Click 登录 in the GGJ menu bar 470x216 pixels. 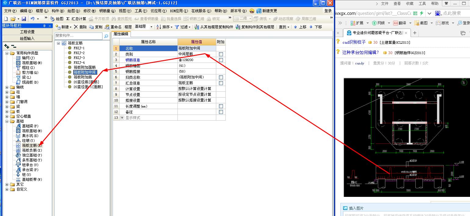pyautogui.click(x=328, y=11)
